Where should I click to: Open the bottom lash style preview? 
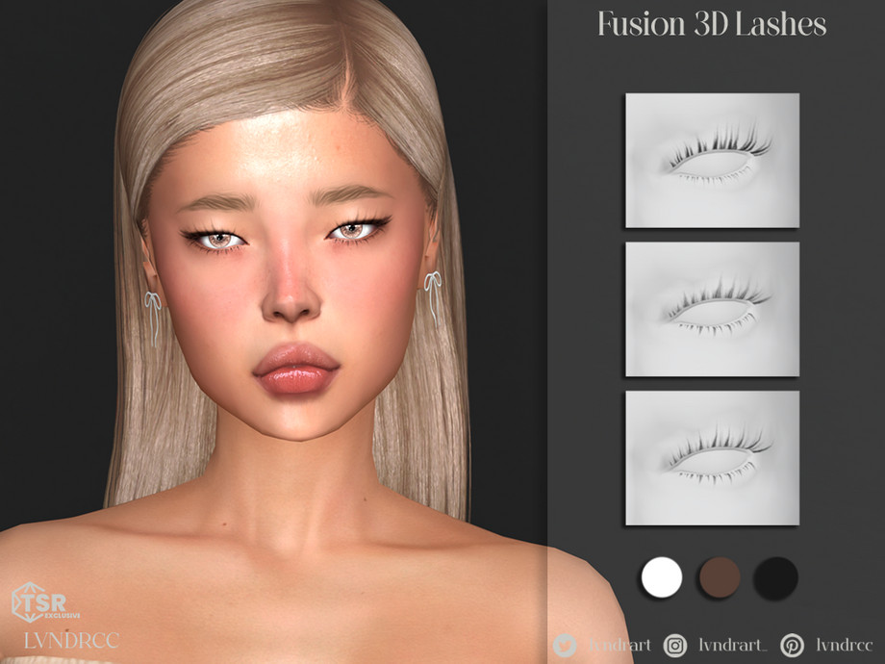click(x=712, y=457)
